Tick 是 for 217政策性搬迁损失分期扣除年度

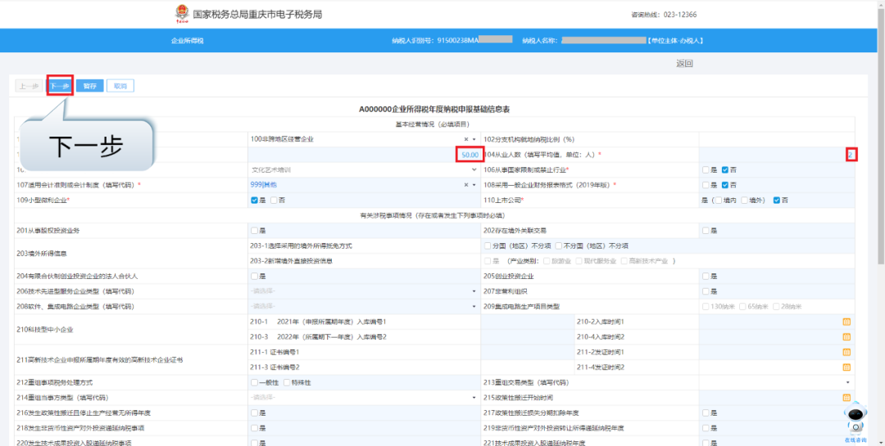pyautogui.click(x=706, y=413)
